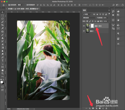Open the Actions play-button panel
125x110 pixels.
(113, 15)
